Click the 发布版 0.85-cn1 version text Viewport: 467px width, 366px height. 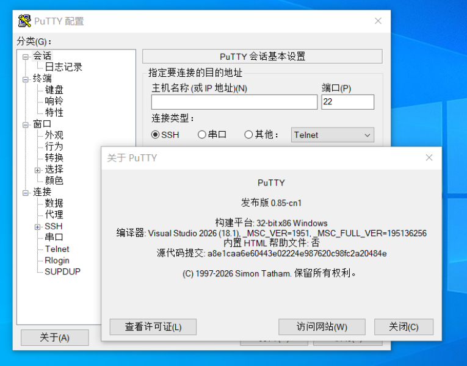[x=271, y=203]
